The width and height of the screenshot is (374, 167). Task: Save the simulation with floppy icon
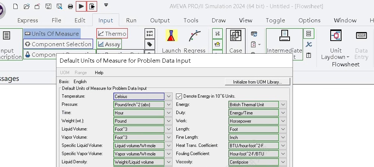tap(49, 6)
